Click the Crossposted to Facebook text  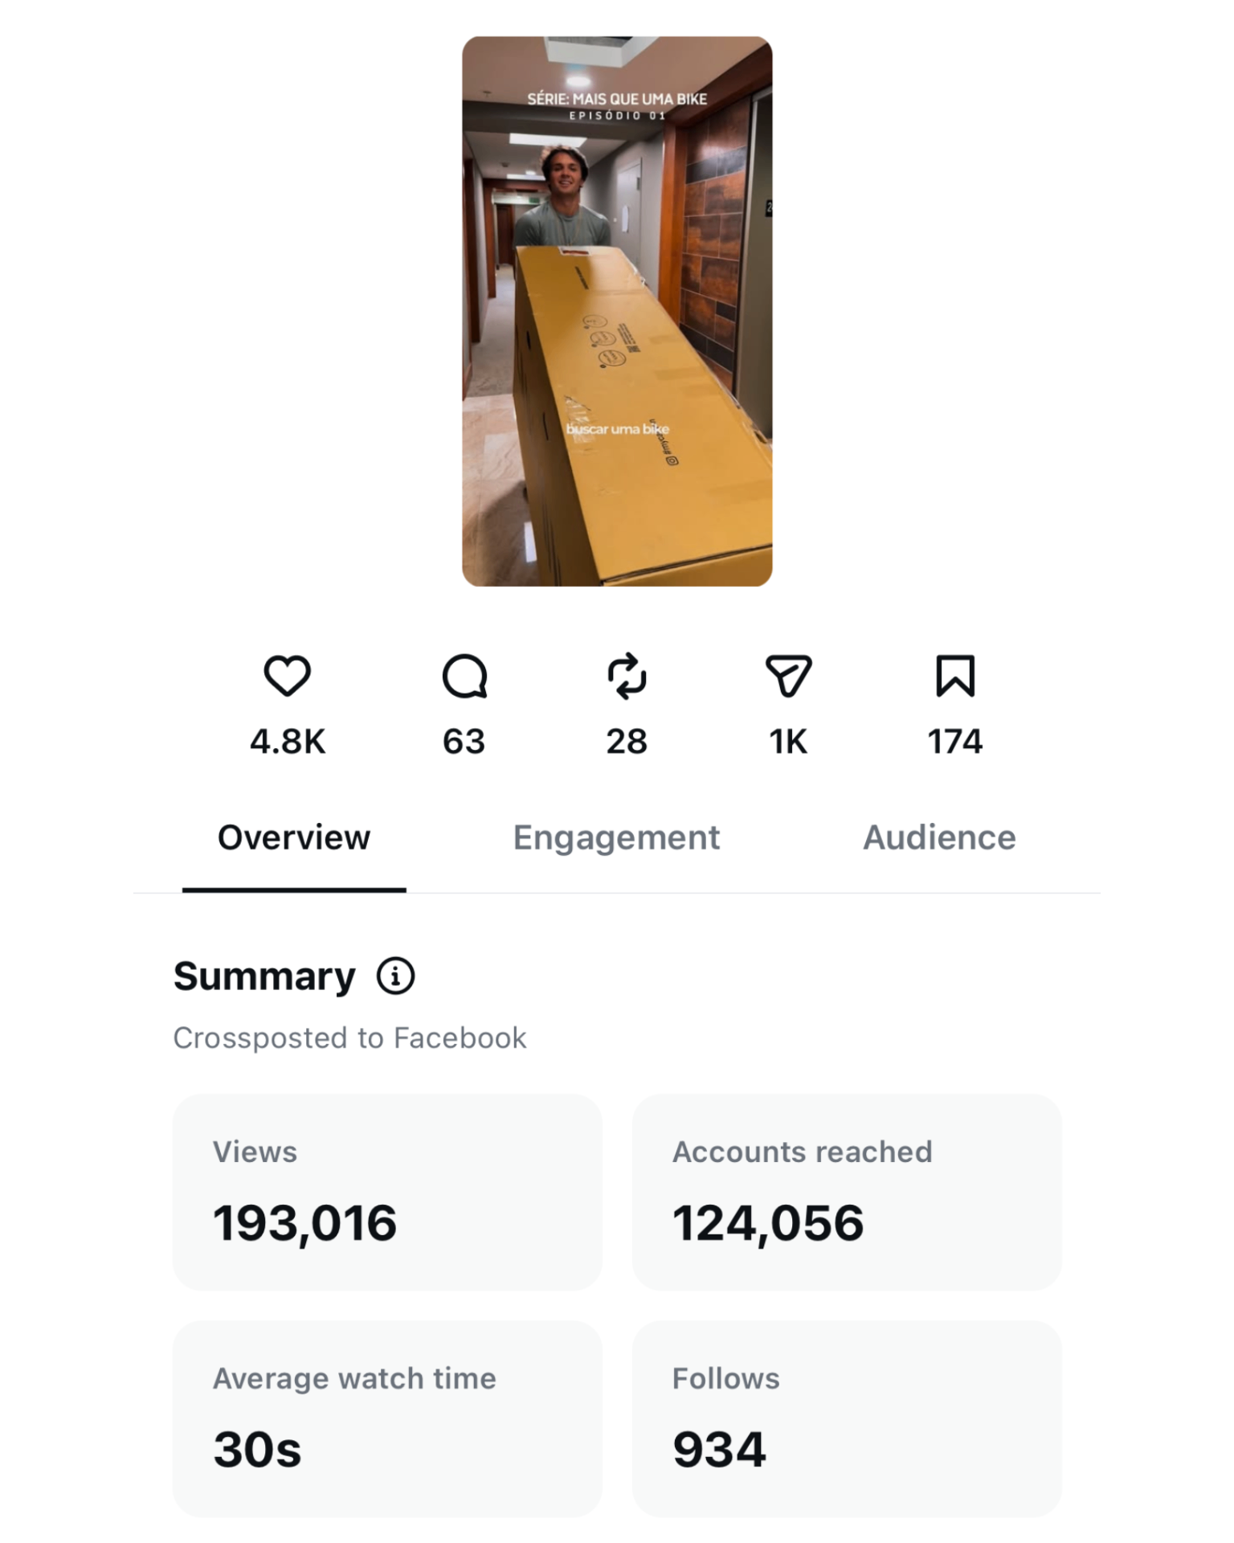click(x=350, y=1038)
